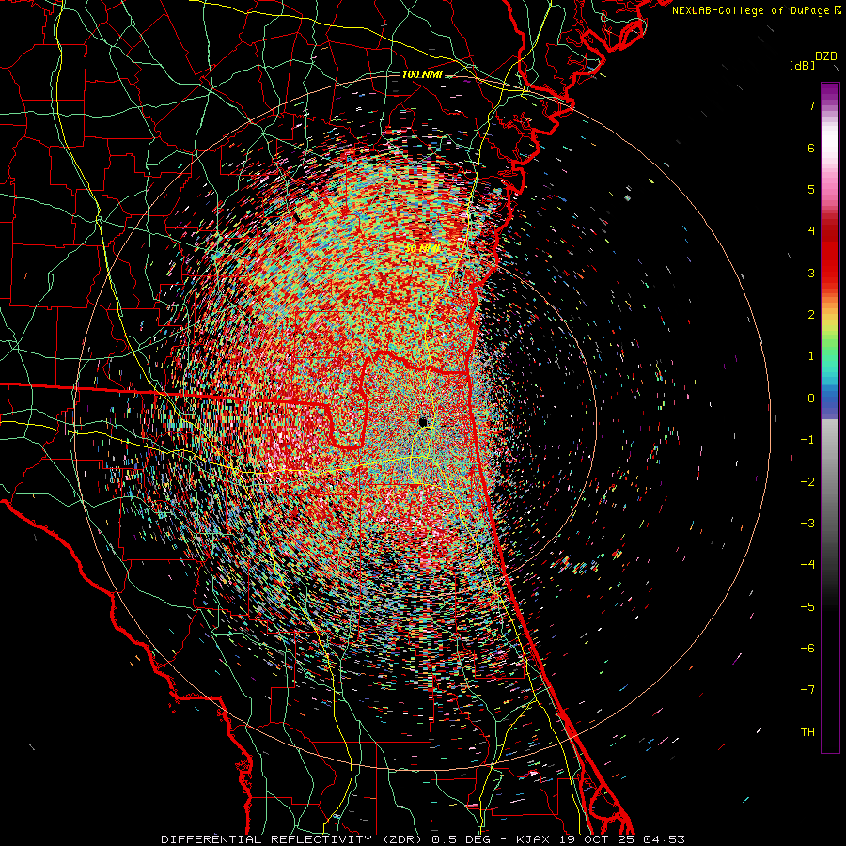Click the -7 dB scale label
This screenshot has width=846, height=846.
click(x=807, y=690)
